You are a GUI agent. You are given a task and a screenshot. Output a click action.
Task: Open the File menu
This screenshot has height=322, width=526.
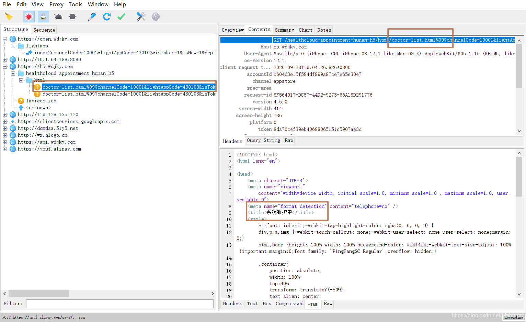click(7, 4)
